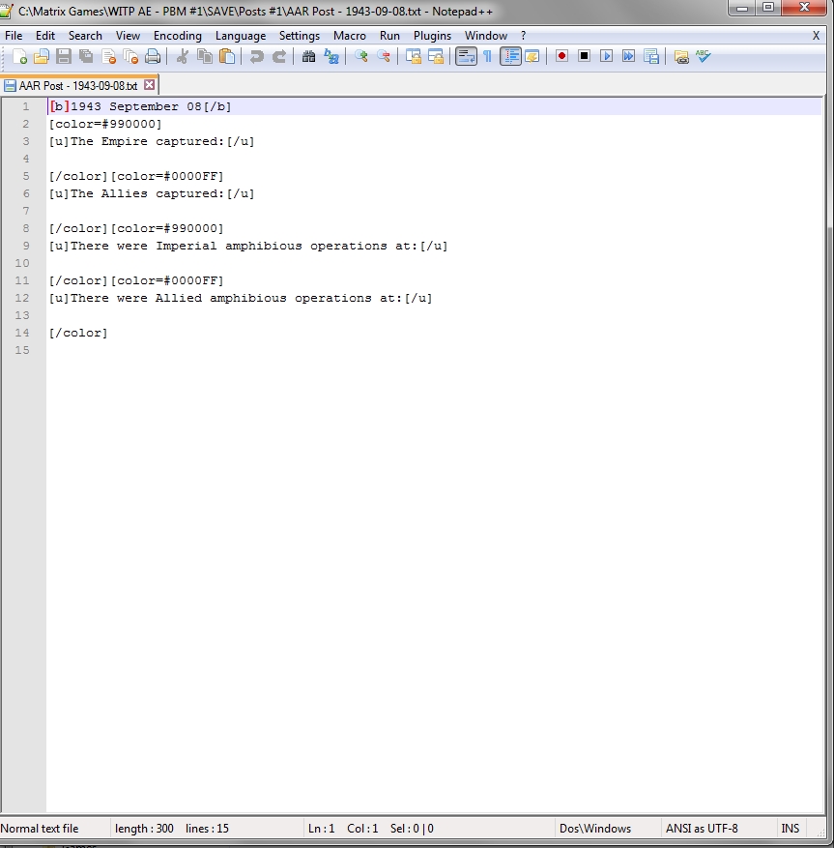
Task: Create a new file with the New icon
Action: 17,56
